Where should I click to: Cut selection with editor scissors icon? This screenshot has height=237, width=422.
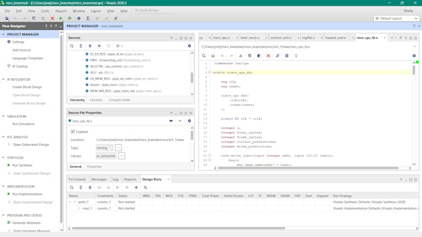(x=241, y=56)
